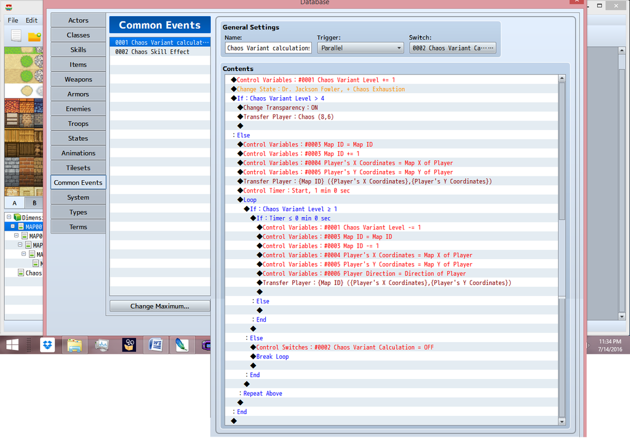Open the Tilesets database tab

(78, 168)
